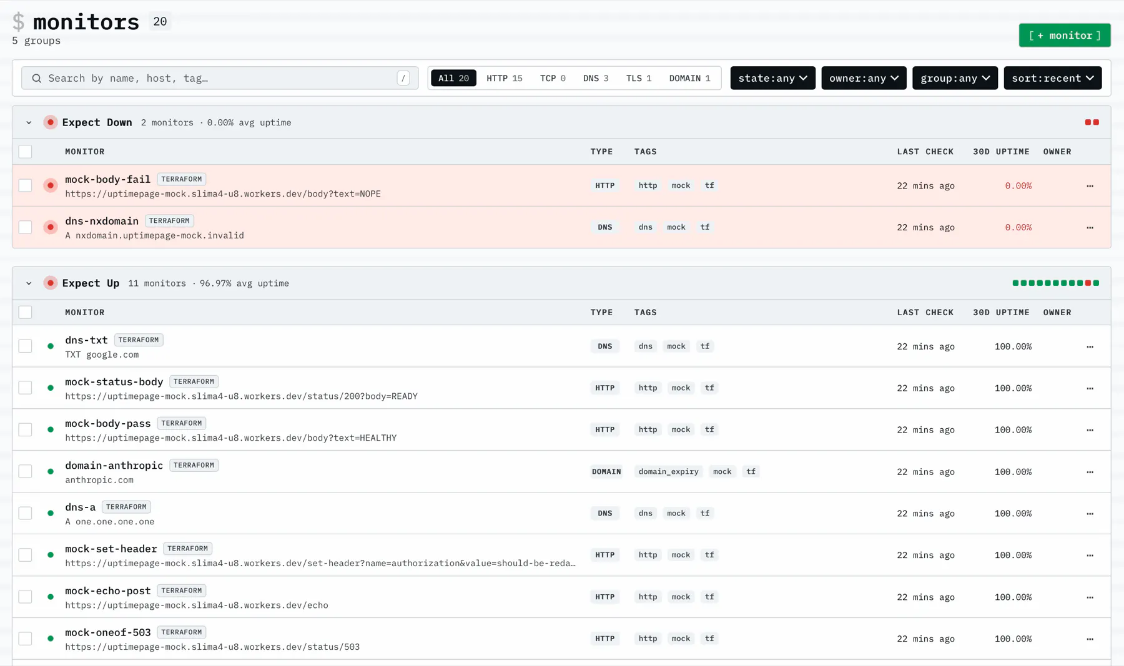Check the mock-body-fail row checkbox
Viewport: 1124px width, 666px height.
25,185
